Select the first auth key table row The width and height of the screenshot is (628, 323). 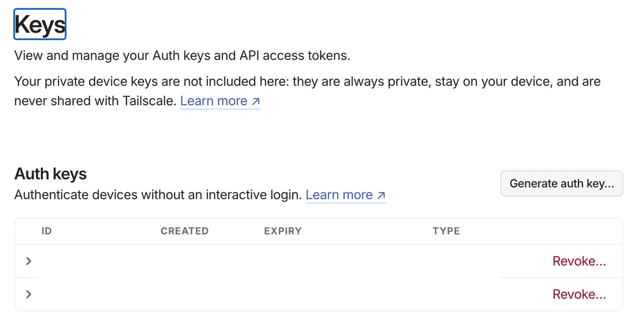point(319,261)
